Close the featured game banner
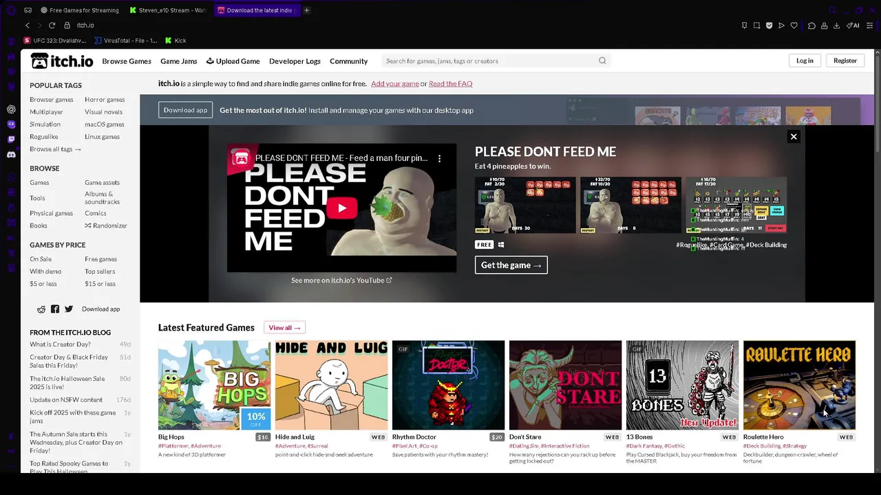 [794, 136]
